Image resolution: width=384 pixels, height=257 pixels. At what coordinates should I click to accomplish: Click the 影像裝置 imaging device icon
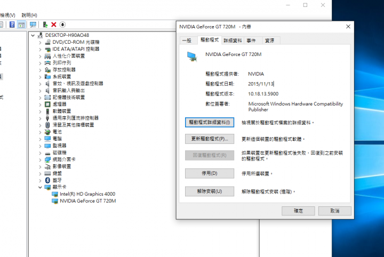pyautogui.click(x=48, y=166)
